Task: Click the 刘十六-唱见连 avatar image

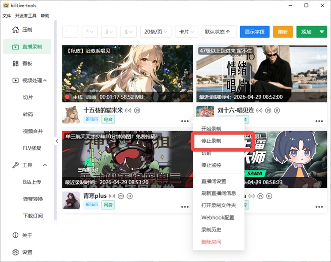Action: [205, 111]
